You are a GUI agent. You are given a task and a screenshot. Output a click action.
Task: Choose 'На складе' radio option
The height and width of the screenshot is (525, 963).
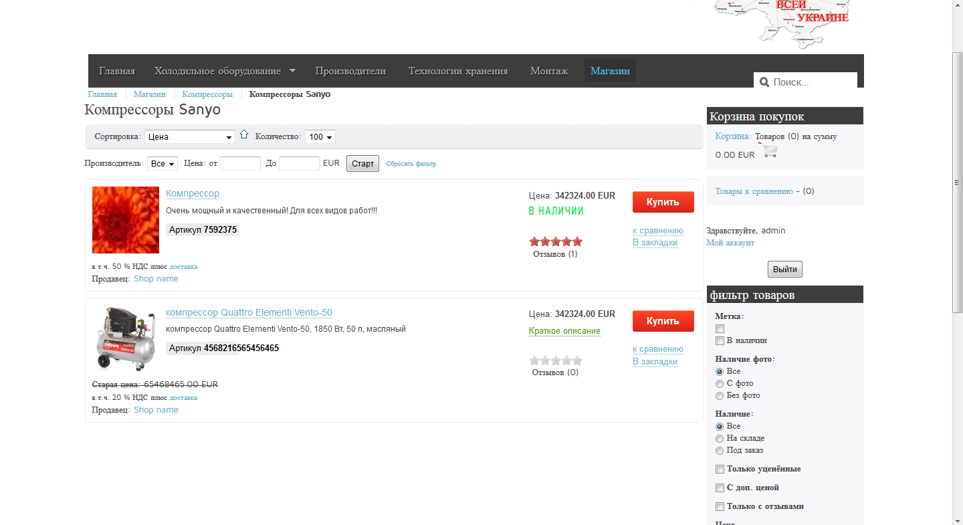coord(720,438)
